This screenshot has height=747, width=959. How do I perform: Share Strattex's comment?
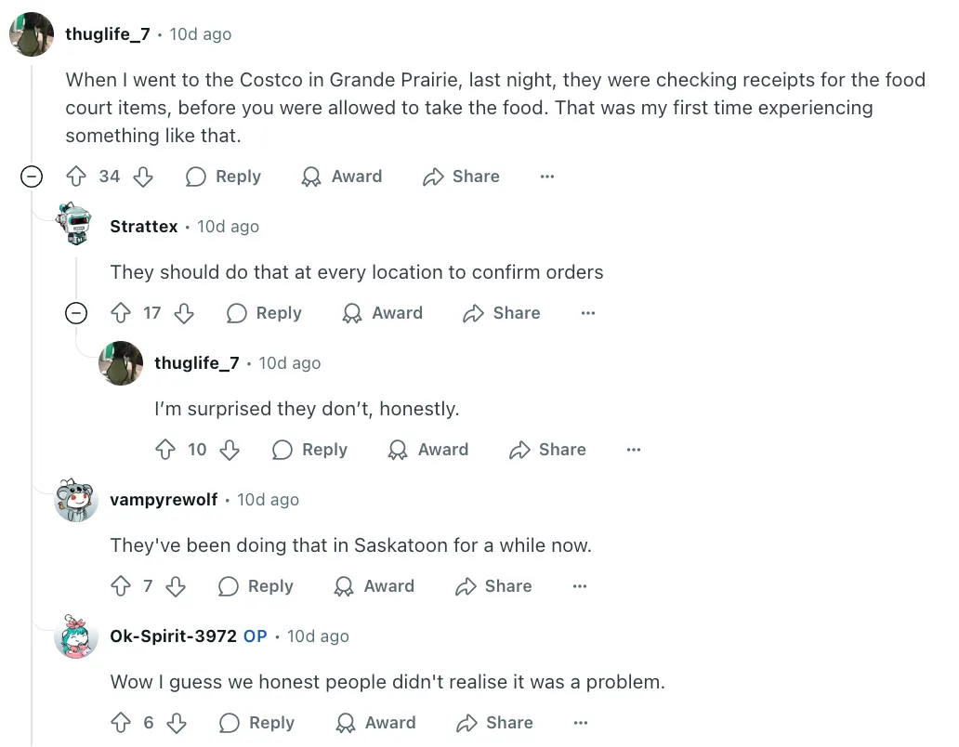tap(501, 313)
